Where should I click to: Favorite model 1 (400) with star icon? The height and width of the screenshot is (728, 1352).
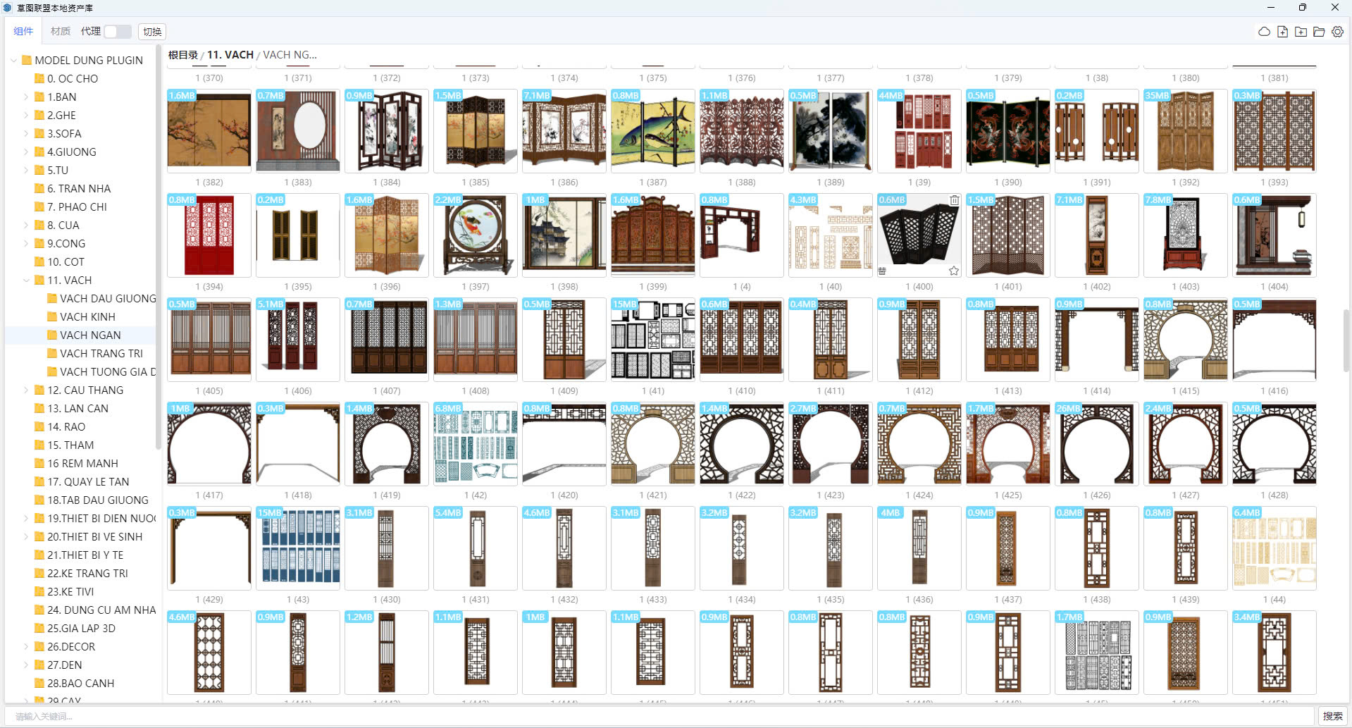[x=954, y=271]
